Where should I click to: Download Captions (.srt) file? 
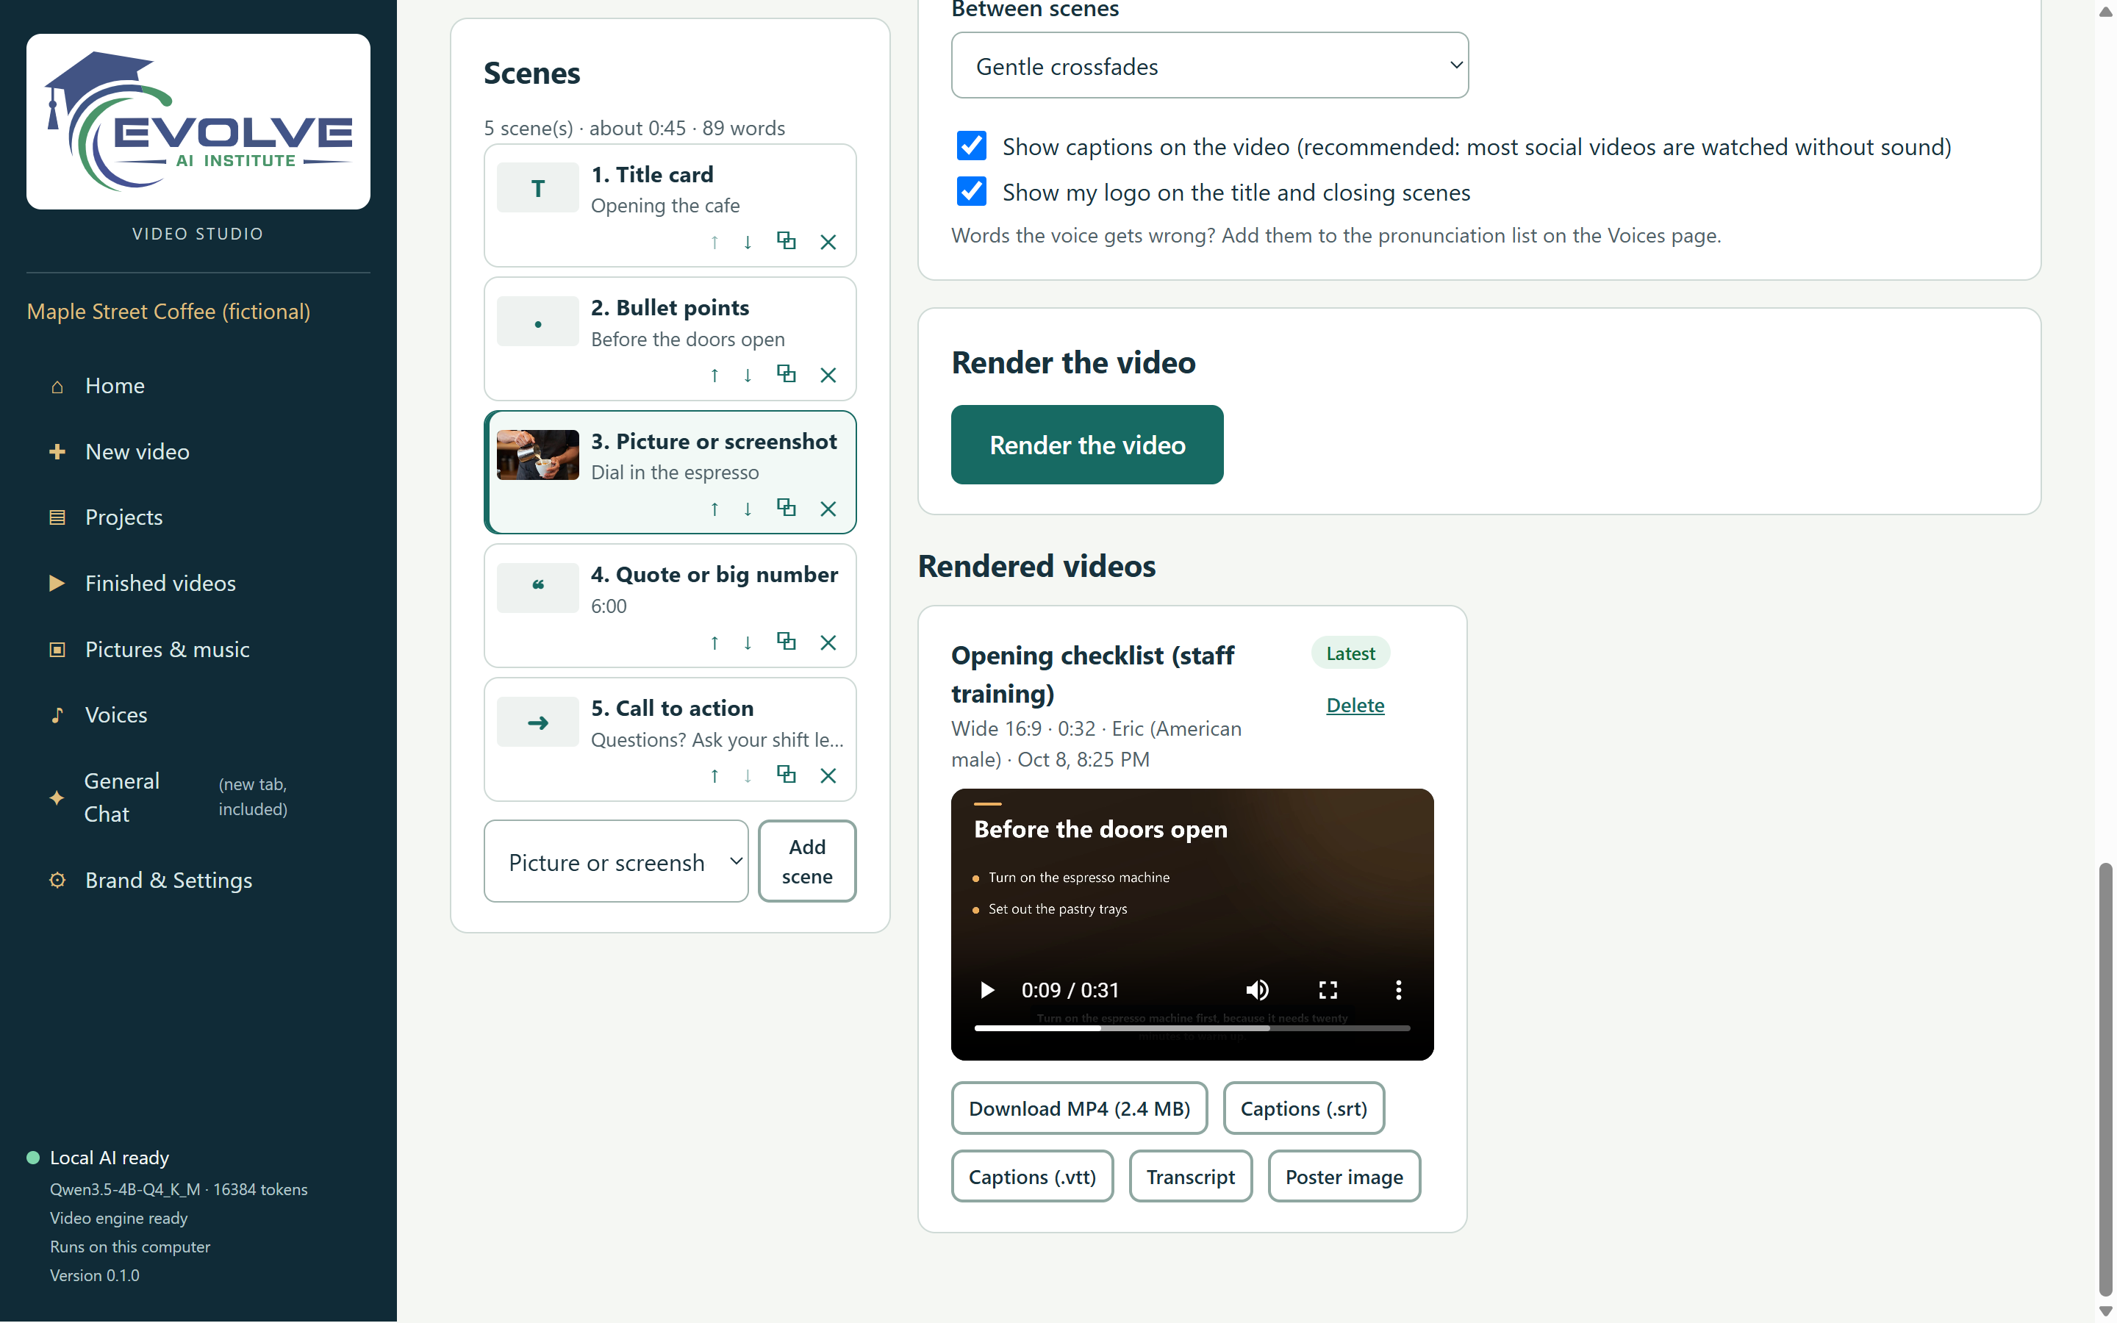[1303, 1108]
